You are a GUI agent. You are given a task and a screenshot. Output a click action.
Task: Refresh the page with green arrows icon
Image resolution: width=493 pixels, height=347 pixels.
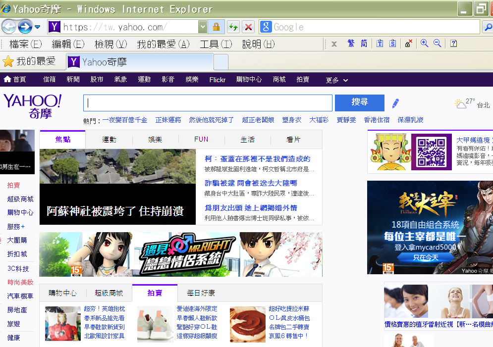[233, 27]
